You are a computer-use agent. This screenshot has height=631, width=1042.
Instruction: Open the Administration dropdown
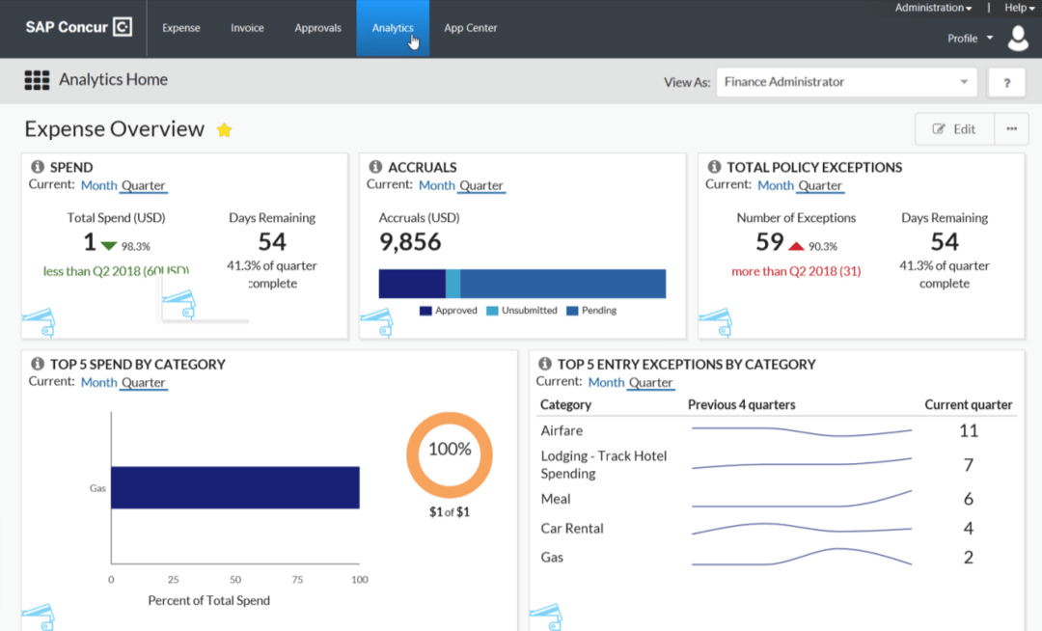click(931, 8)
